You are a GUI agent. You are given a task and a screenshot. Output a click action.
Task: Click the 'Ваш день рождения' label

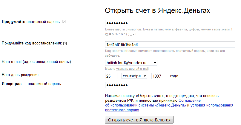[21, 75]
